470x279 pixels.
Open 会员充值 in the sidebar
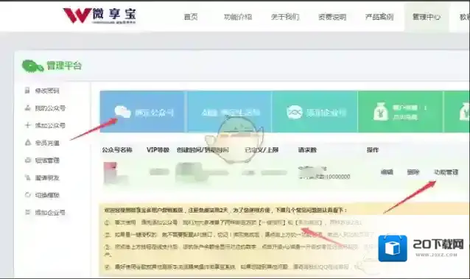pyautogui.click(x=47, y=143)
